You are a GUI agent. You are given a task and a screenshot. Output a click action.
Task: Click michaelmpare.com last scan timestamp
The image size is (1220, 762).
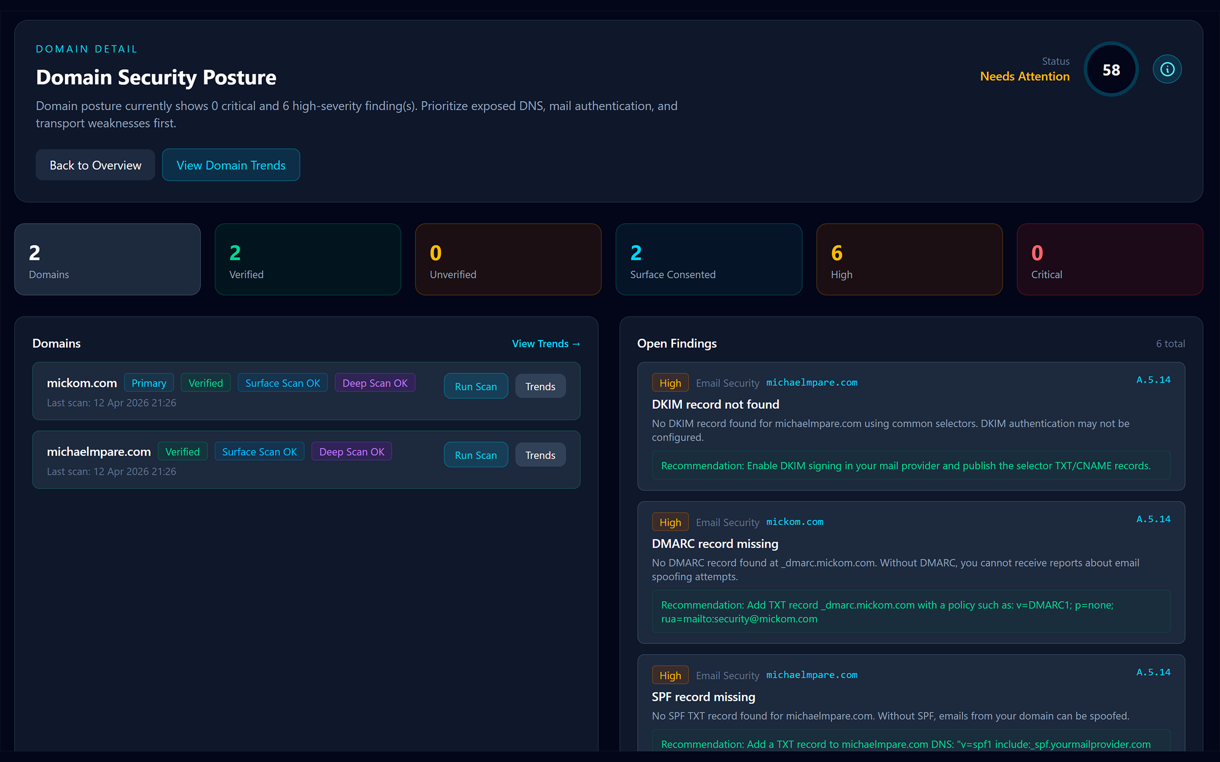111,471
